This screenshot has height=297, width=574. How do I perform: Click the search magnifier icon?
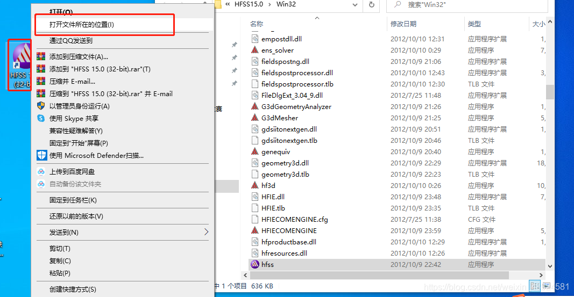(x=398, y=5)
